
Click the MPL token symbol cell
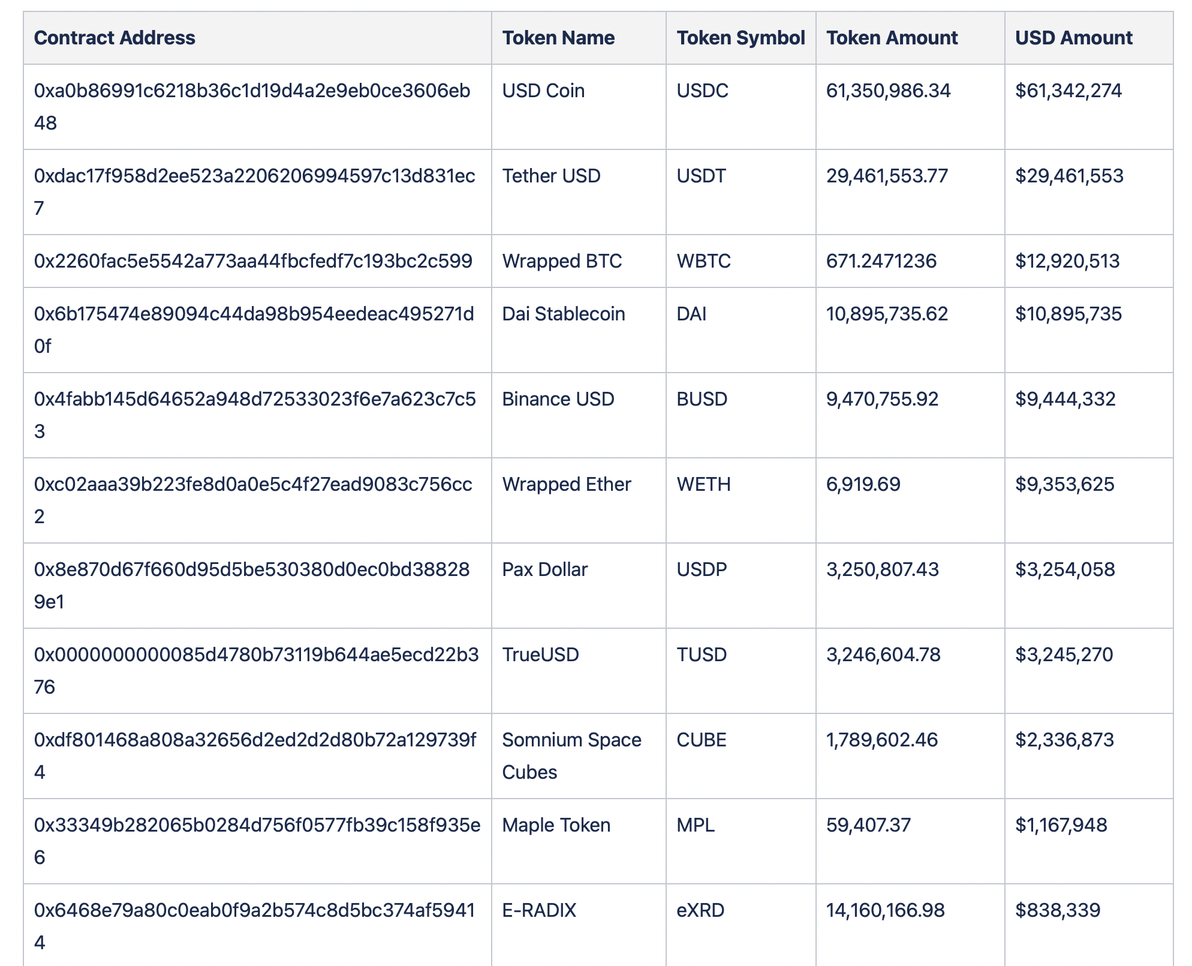pos(696,825)
